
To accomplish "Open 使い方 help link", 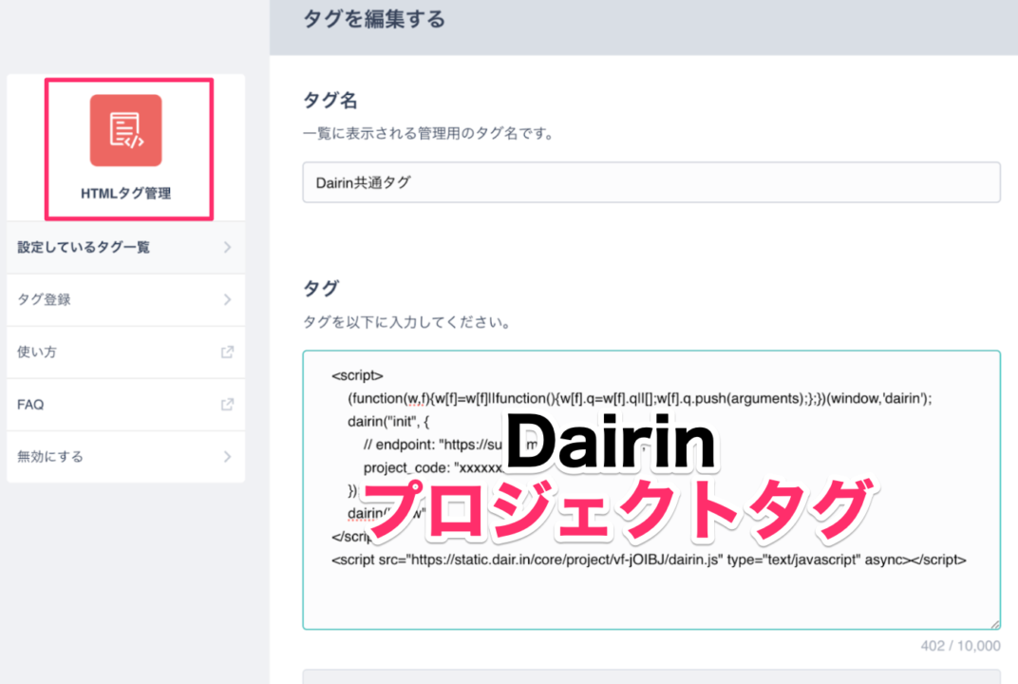I will tap(126, 352).
